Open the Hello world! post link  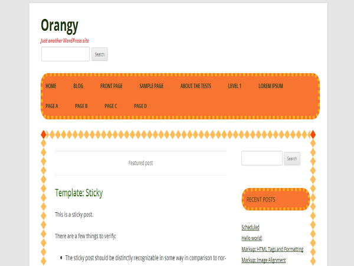[x=252, y=238]
